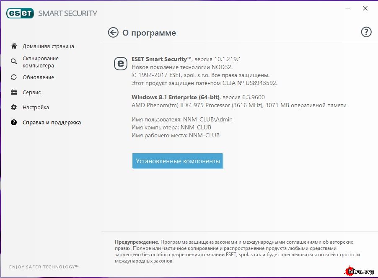This screenshot has height=278, width=378.
Task: Click 'Имя пользователя: NNM-CLUB\Admin' text
Action: click(182, 119)
